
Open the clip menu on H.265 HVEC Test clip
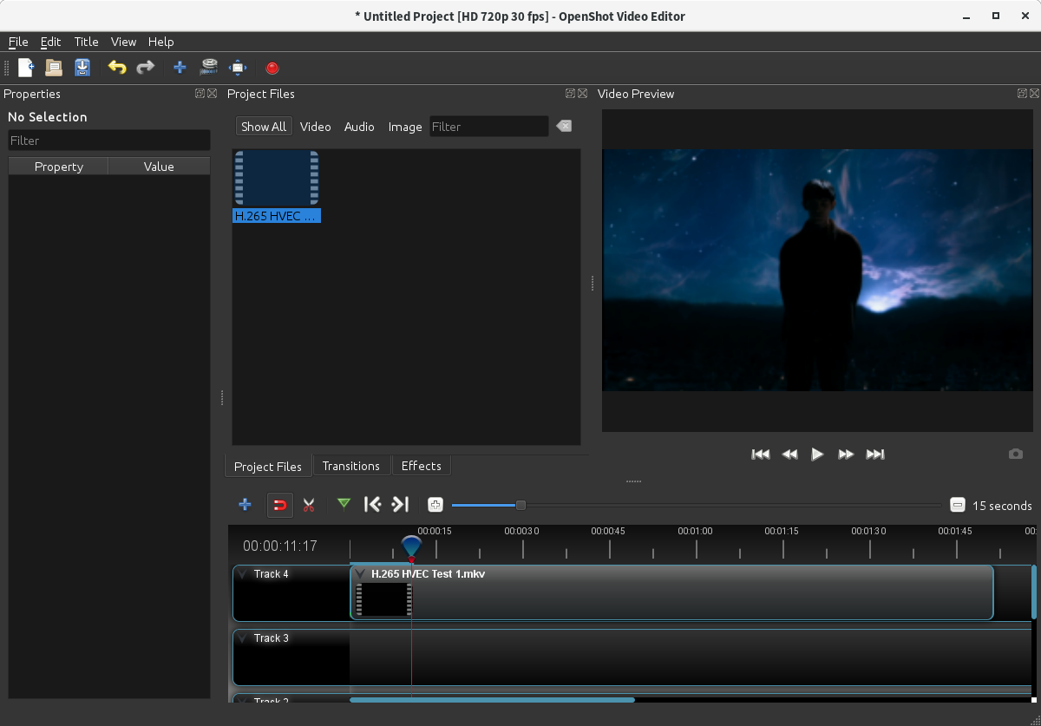coord(362,573)
